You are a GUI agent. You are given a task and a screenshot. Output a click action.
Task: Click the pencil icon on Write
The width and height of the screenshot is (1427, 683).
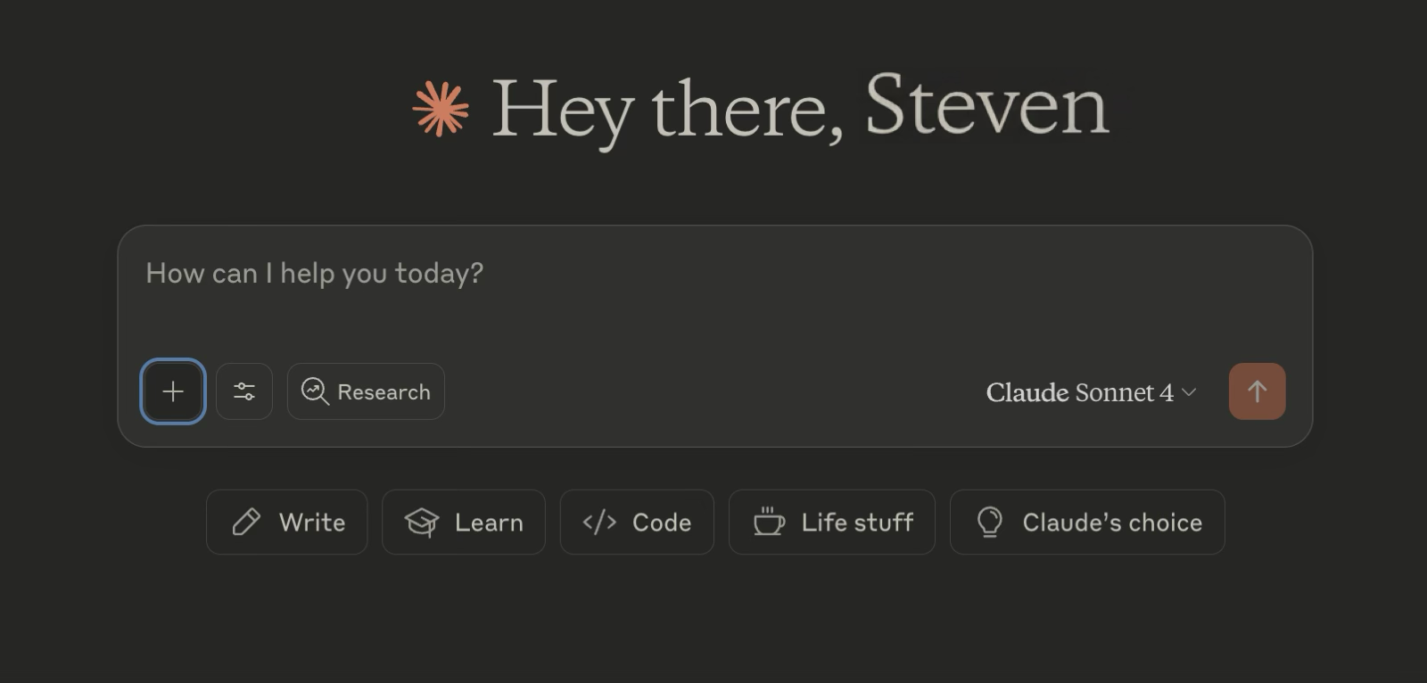tap(246, 522)
